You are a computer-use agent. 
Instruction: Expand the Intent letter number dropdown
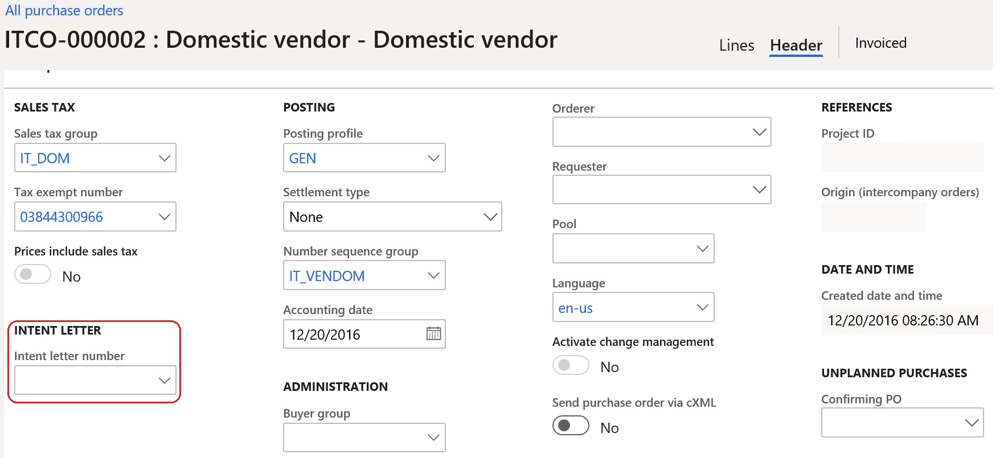(x=164, y=380)
